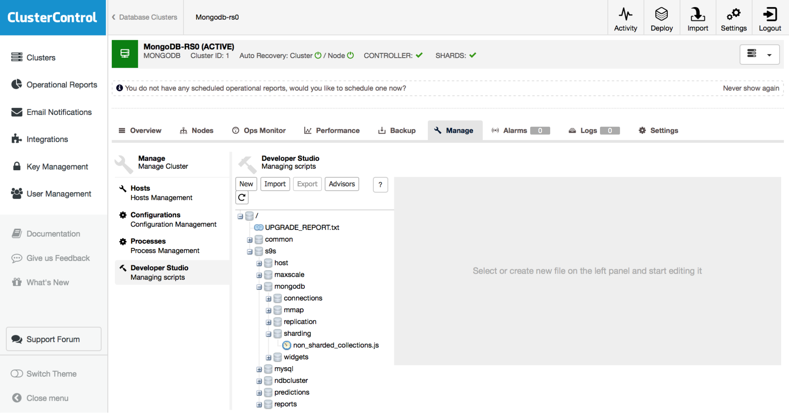Click the Email Notifications envelope icon
The width and height of the screenshot is (789, 413).
[17, 112]
